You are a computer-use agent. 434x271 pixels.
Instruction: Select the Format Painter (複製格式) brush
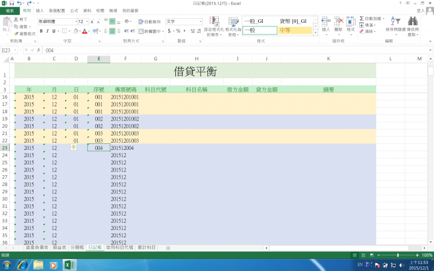(16, 34)
